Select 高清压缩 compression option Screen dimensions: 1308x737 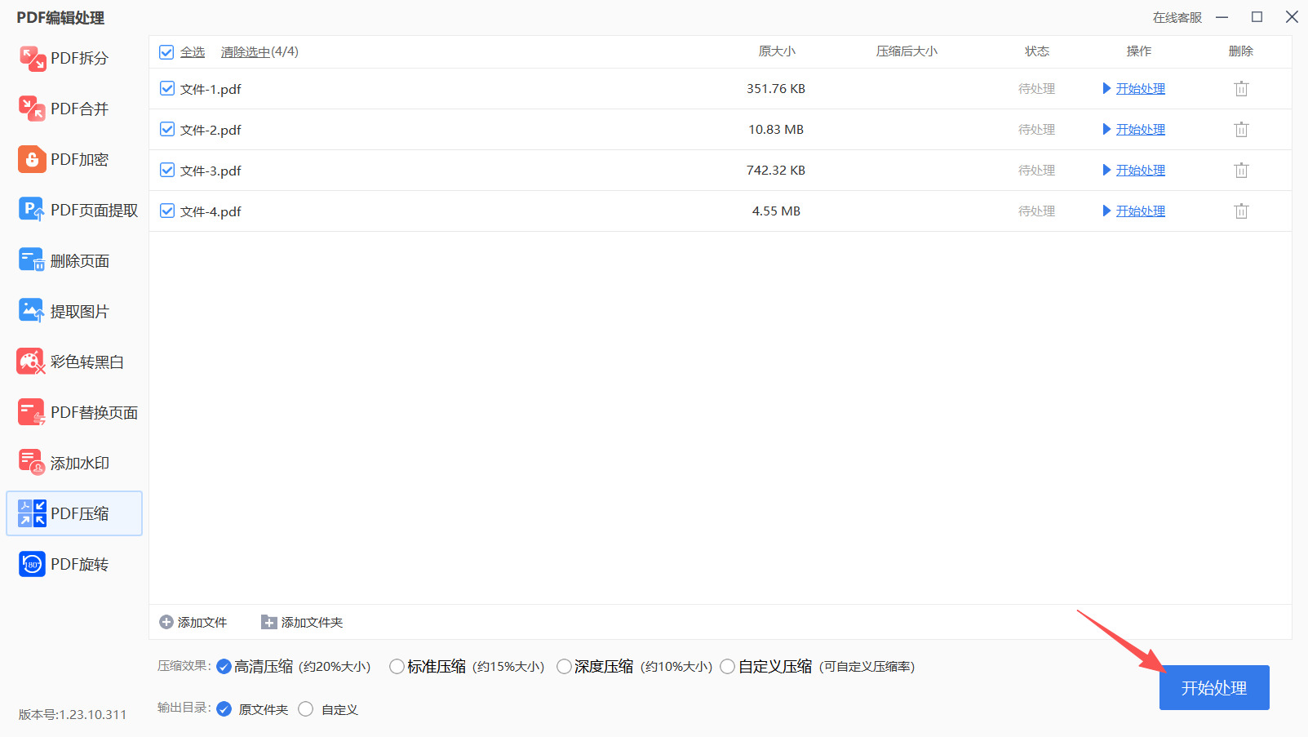point(224,668)
